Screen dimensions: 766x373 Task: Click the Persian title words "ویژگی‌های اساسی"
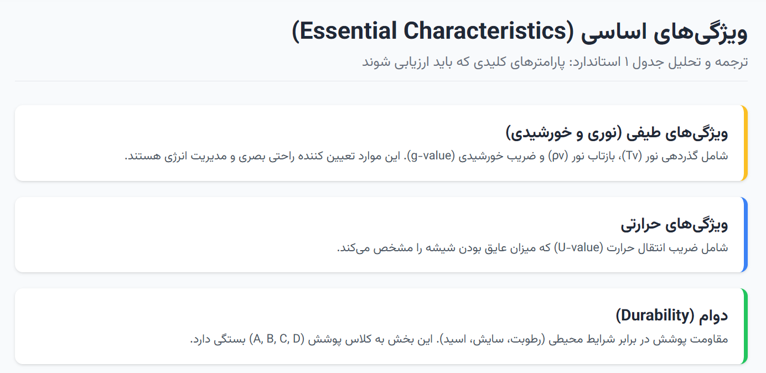point(664,32)
